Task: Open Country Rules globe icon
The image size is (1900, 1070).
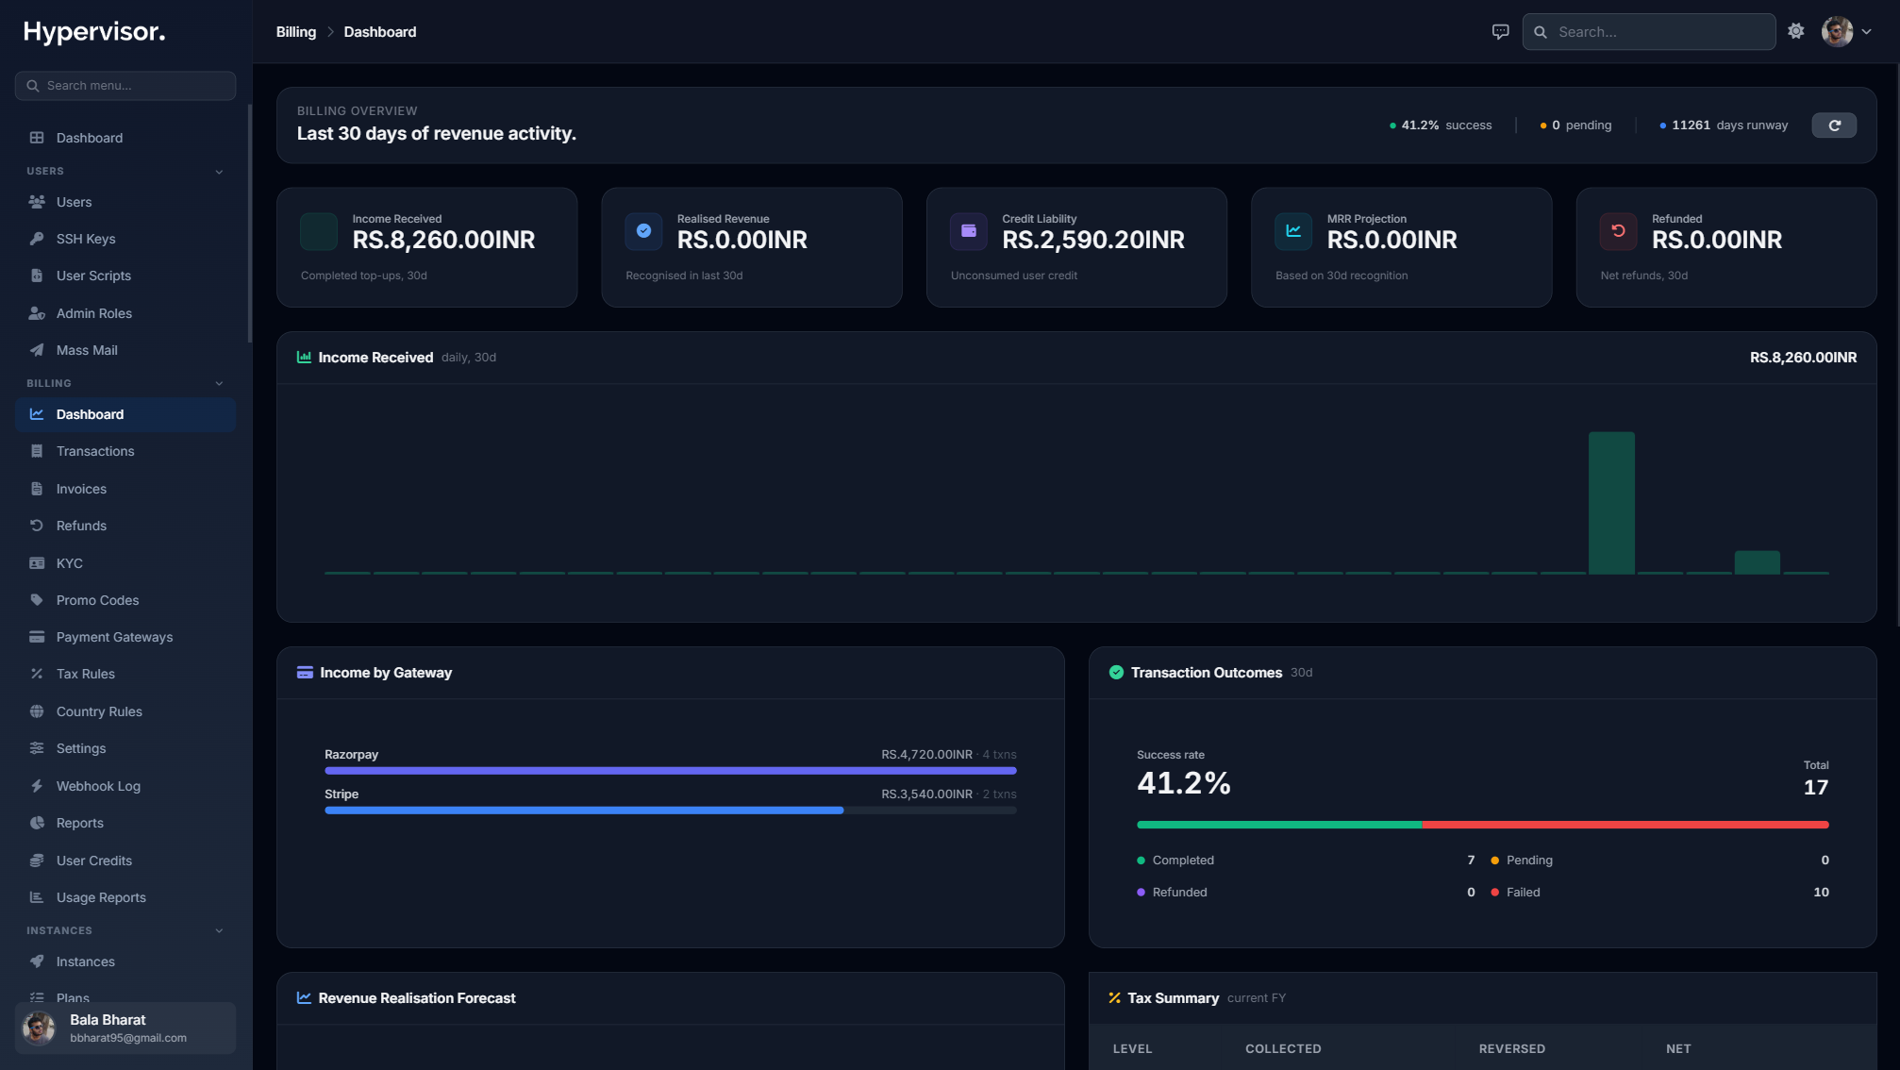Action: coord(37,711)
